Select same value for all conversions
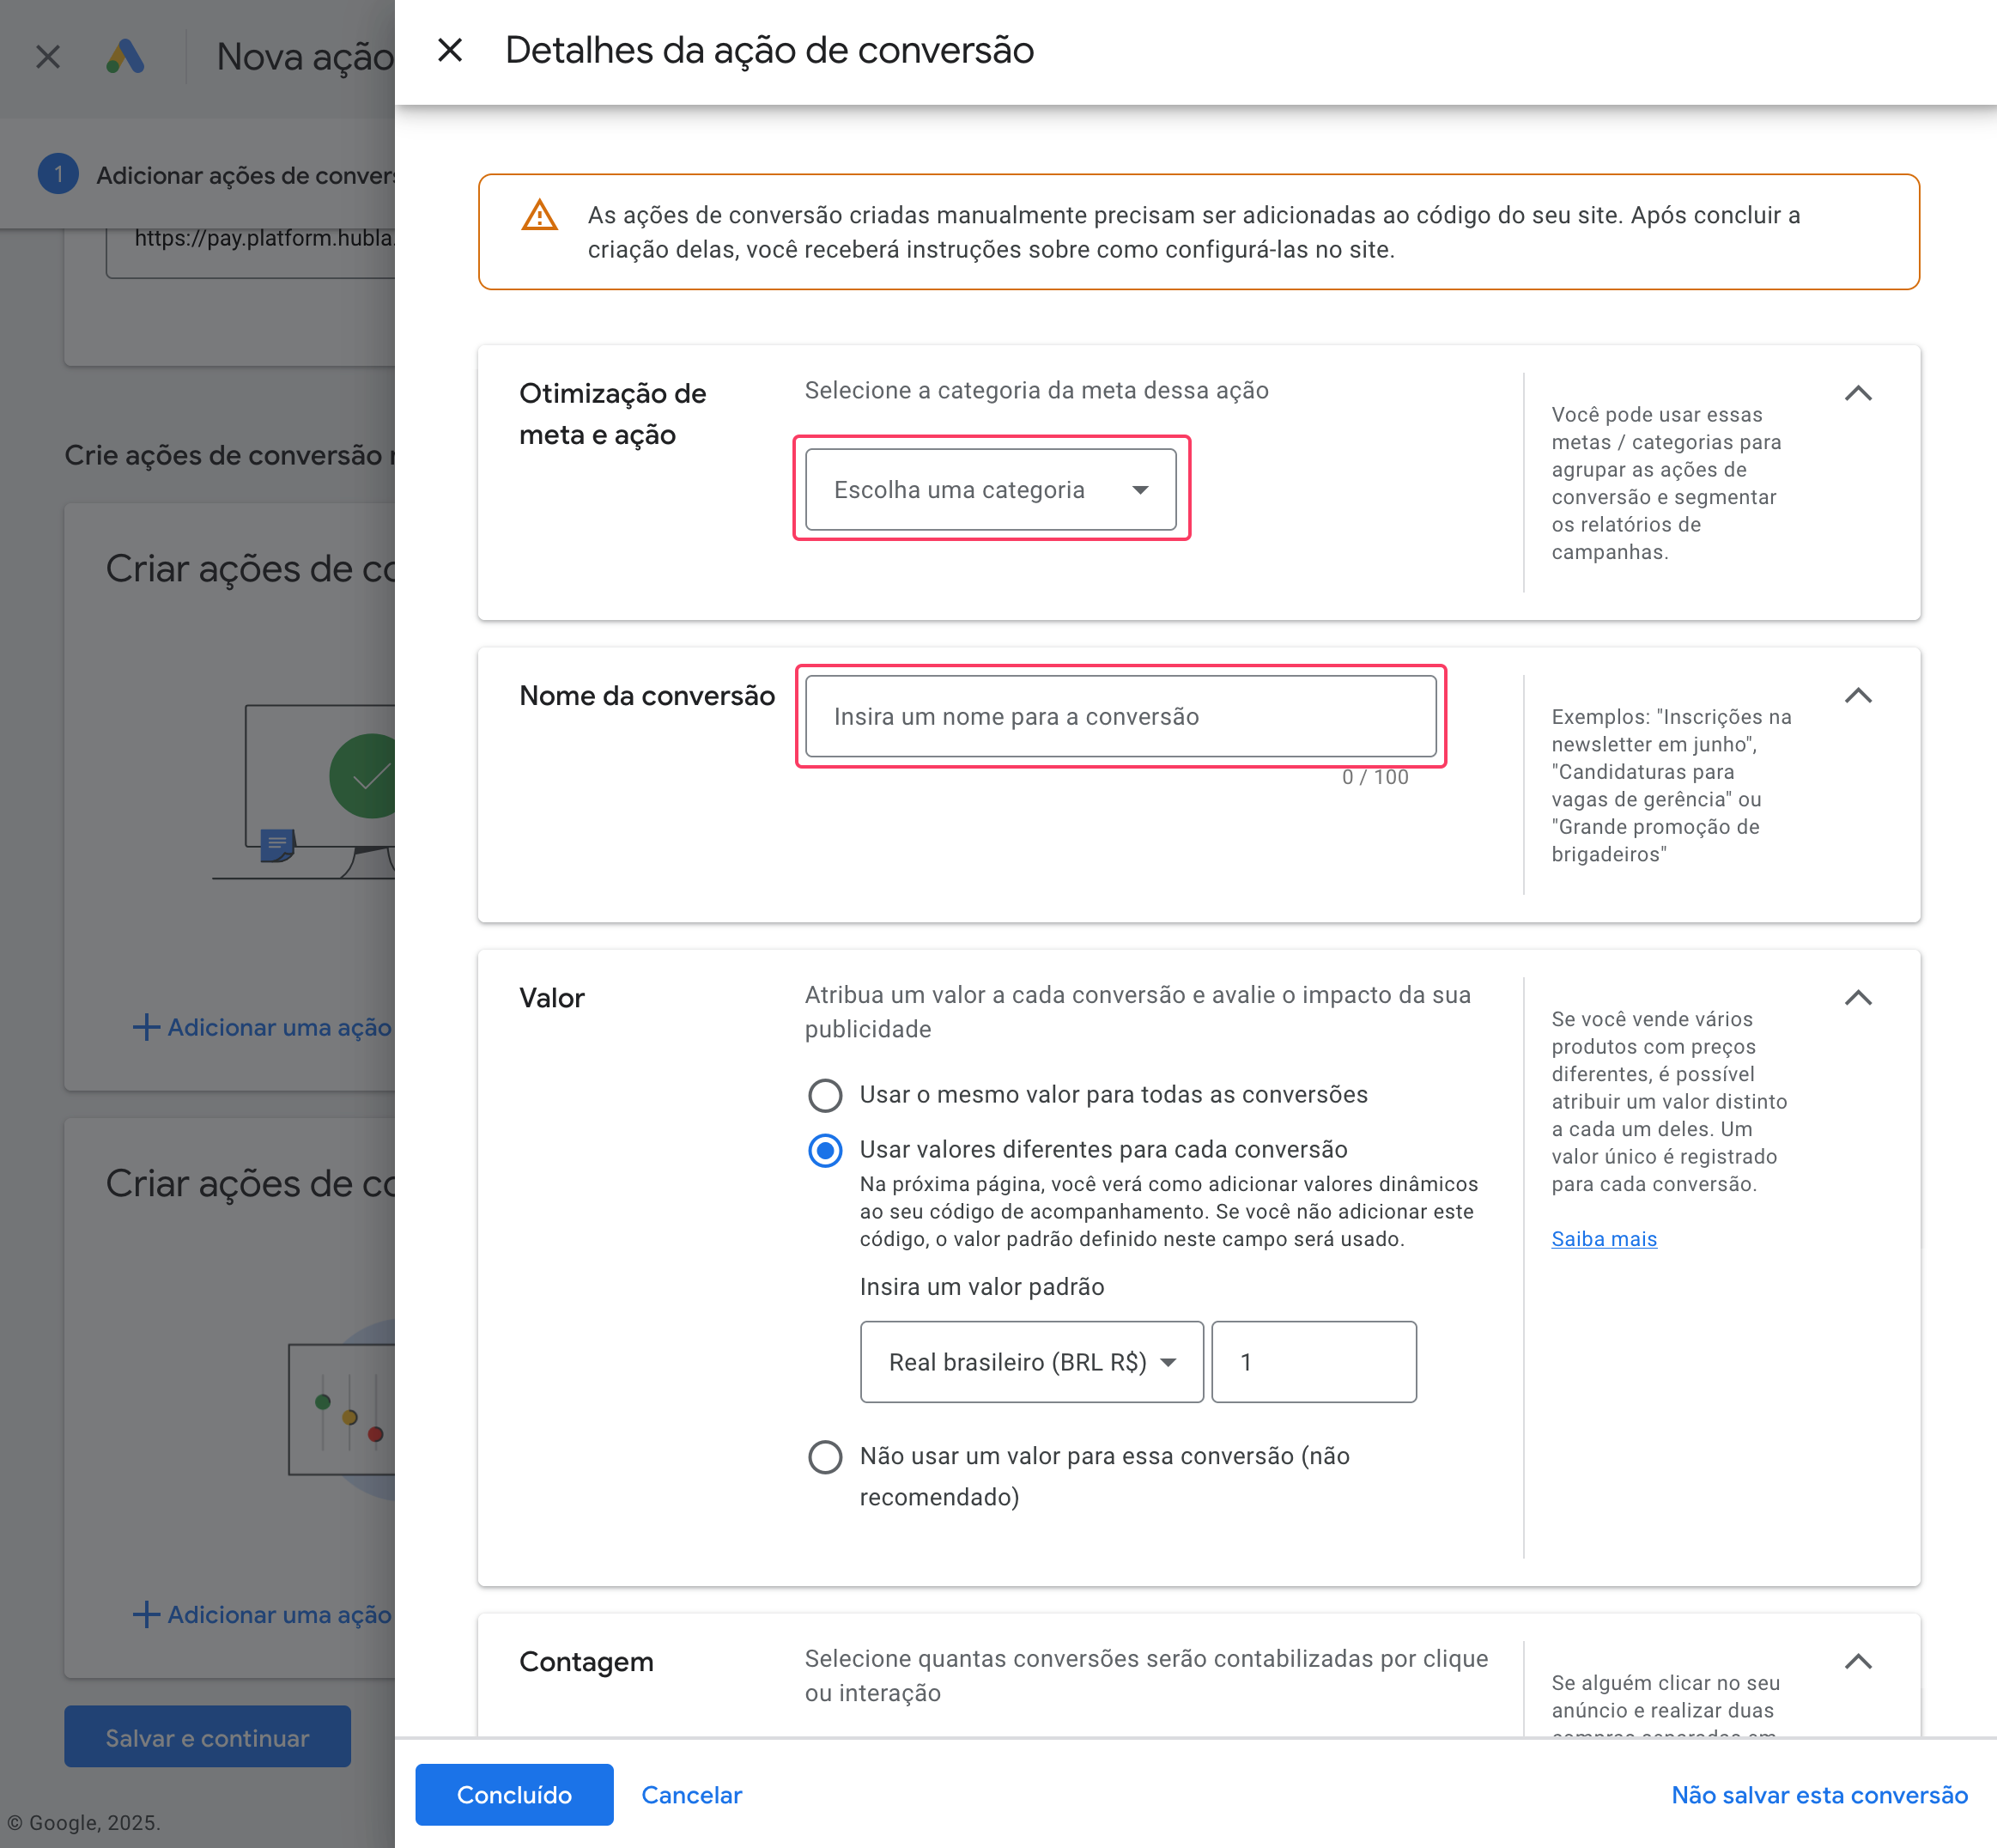This screenshot has height=1848, width=1997. tap(825, 1095)
